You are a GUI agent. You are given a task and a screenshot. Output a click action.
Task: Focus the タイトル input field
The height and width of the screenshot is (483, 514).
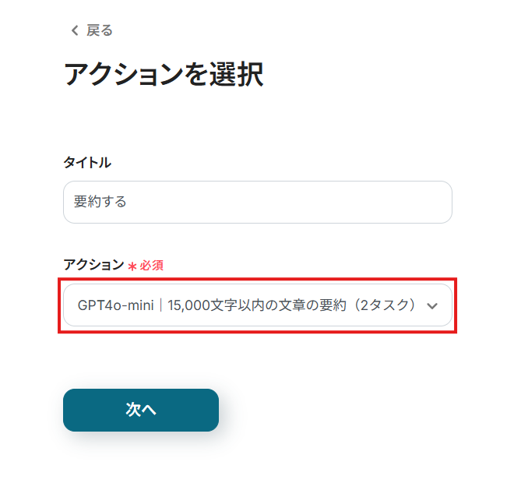[257, 202]
